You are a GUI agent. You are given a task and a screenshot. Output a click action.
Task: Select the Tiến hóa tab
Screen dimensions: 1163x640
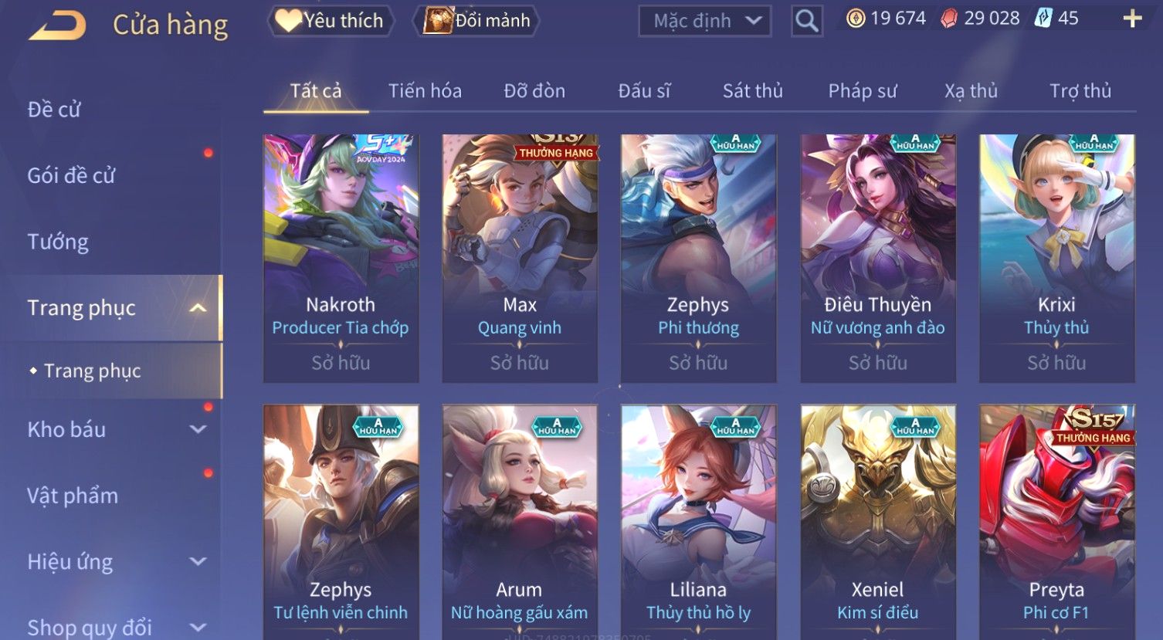coord(425,91)
